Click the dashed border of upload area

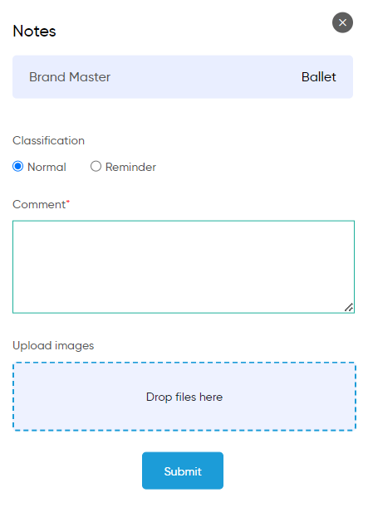[184, 363]
